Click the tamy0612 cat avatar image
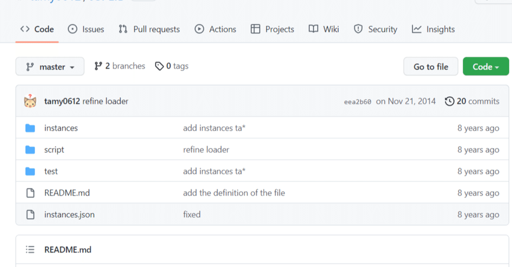 (30, 101)
